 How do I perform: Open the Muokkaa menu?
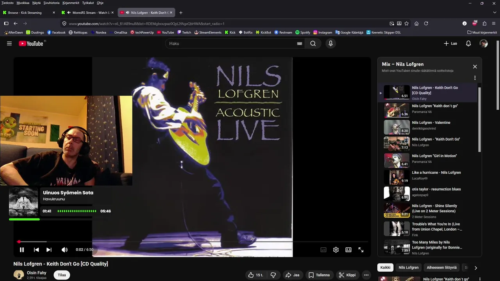[23, 3]
